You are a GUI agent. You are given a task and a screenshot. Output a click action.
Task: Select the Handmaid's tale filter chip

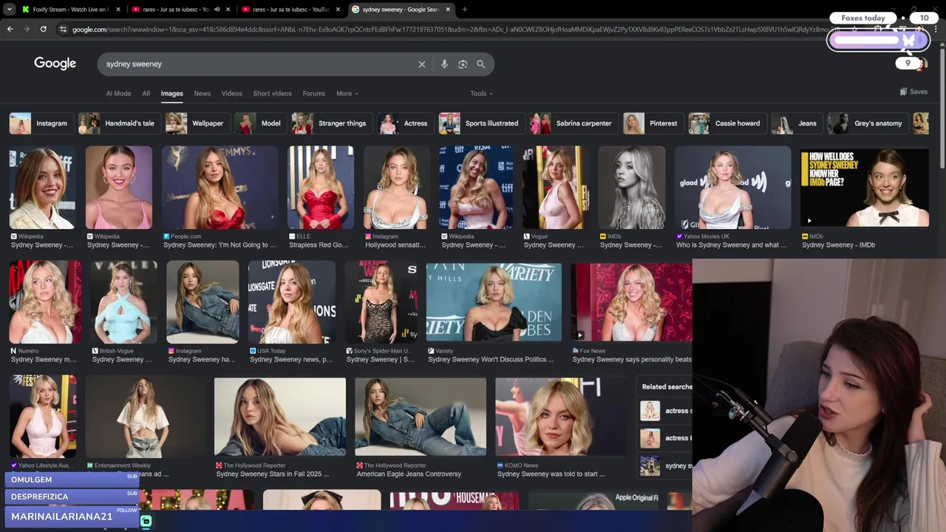coord(118,123)
